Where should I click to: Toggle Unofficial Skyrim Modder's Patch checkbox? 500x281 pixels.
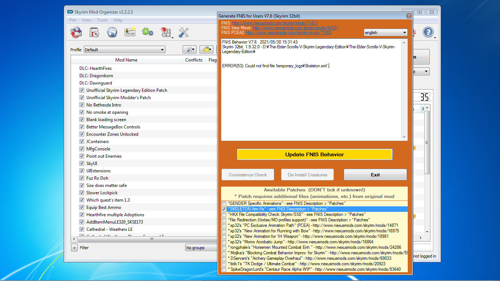pyautogui.click(x=82, y=98)
